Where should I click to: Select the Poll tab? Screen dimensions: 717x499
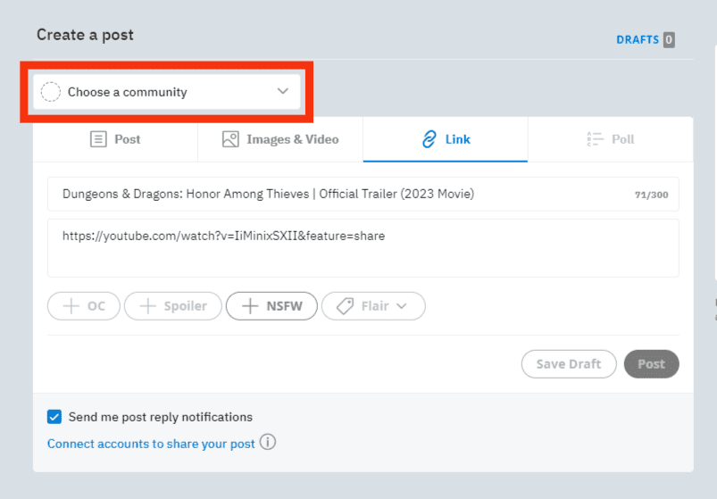pos(611,139)
